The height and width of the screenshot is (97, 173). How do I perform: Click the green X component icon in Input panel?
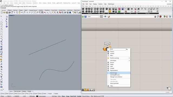coord(119,11)
